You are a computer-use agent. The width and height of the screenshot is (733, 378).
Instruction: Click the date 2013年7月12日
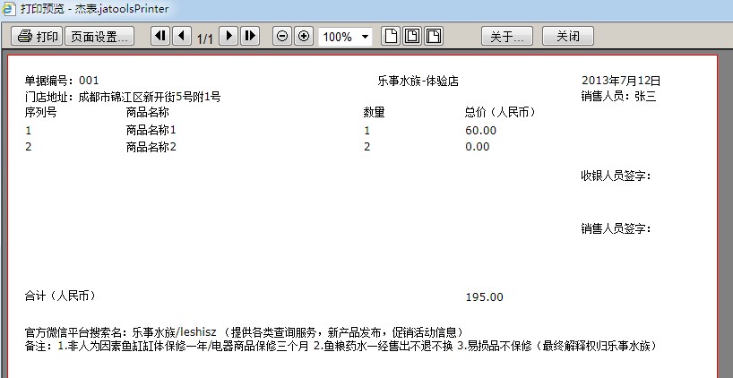click(x=621, y=81)
